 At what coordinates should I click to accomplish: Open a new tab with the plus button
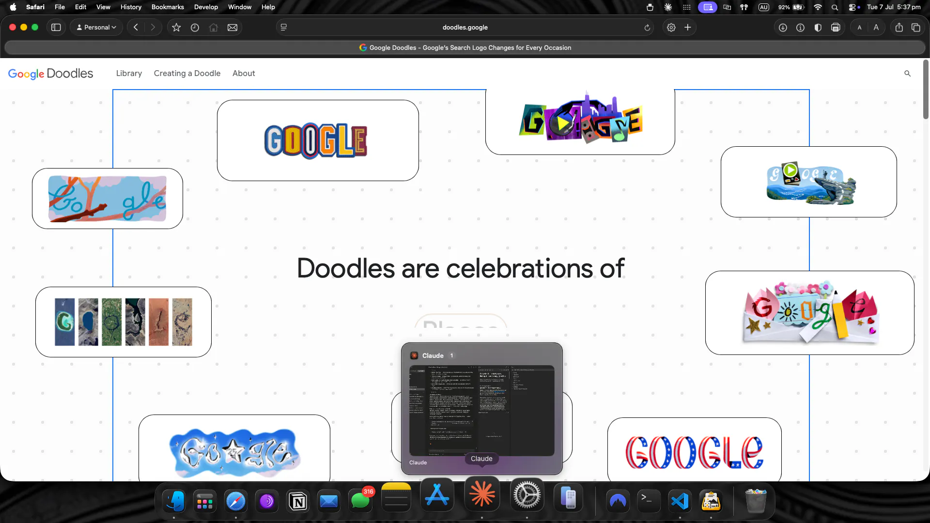[688, 28]
